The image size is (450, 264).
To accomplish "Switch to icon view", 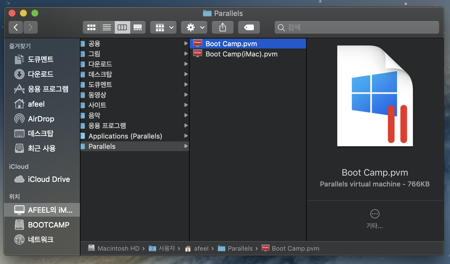I will pyautogui.click(x=91, y=27).
